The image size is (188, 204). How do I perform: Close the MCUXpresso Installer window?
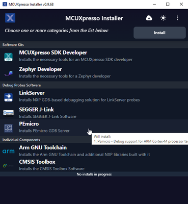(181, 4)
